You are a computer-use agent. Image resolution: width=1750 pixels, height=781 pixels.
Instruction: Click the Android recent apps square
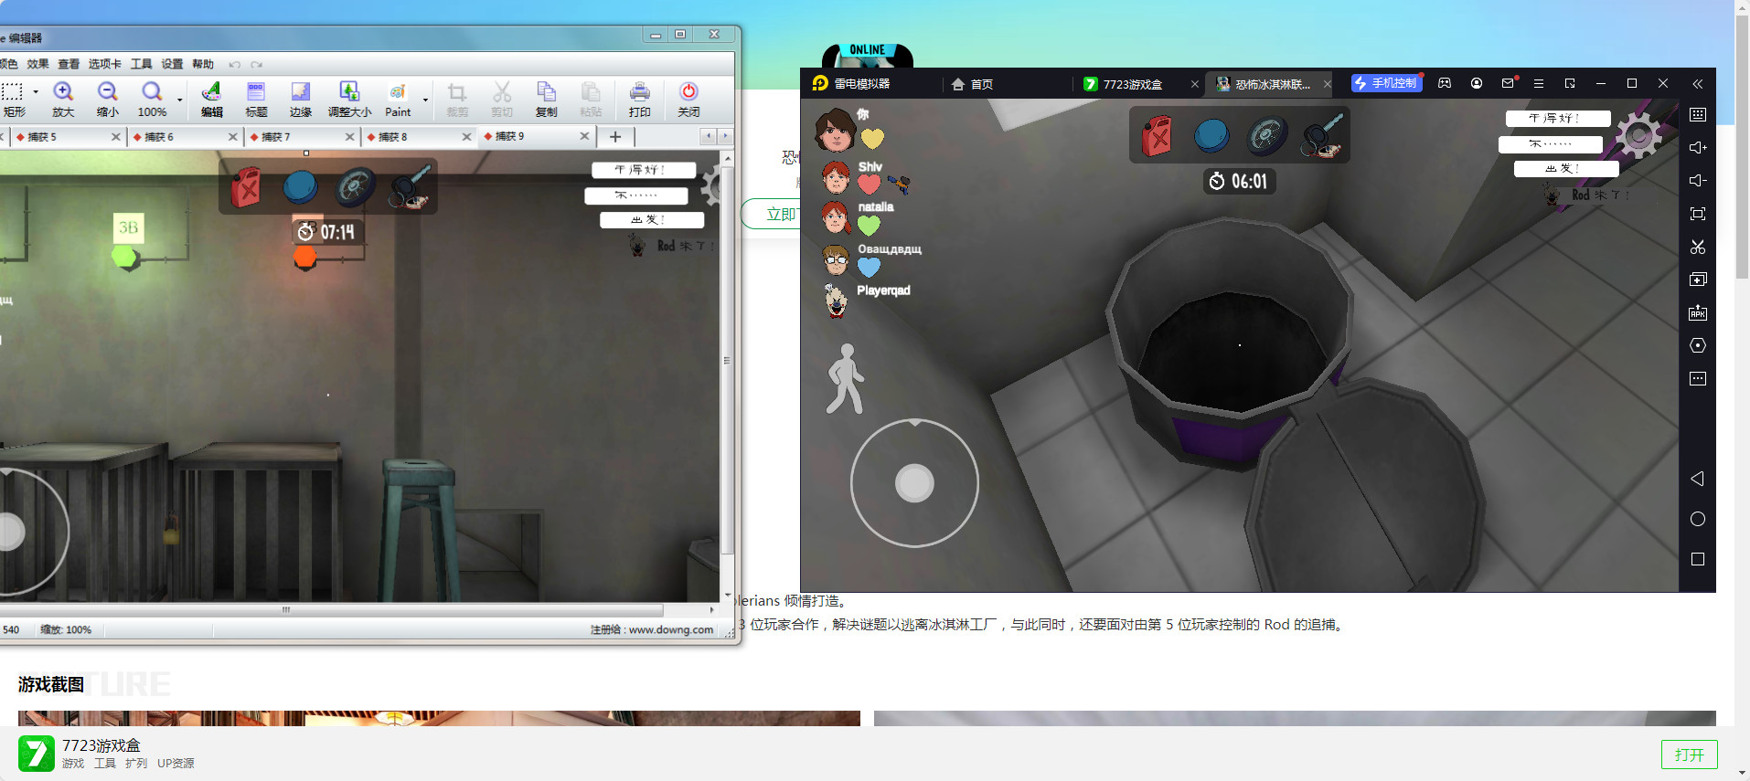(1698, 559)
